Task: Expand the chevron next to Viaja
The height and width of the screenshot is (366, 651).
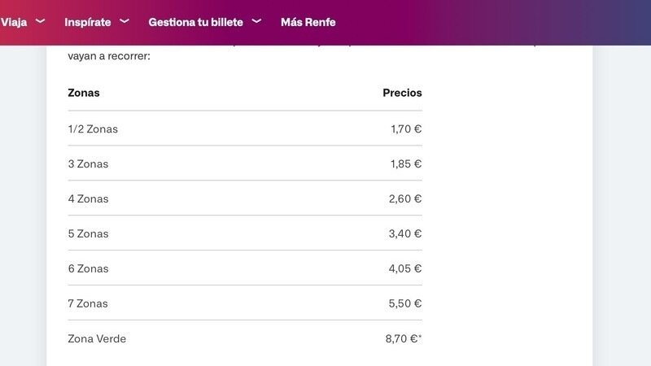Action: pos(40,21)
